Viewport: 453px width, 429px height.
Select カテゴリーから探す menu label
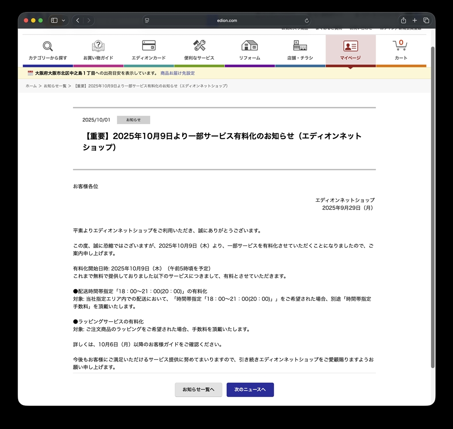click(48, 58)
